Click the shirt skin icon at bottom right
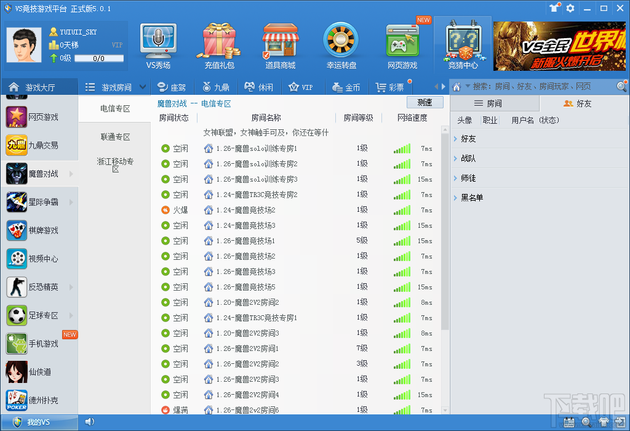Image resolution: width=630 pixels, height=431 pixels. 604,422
